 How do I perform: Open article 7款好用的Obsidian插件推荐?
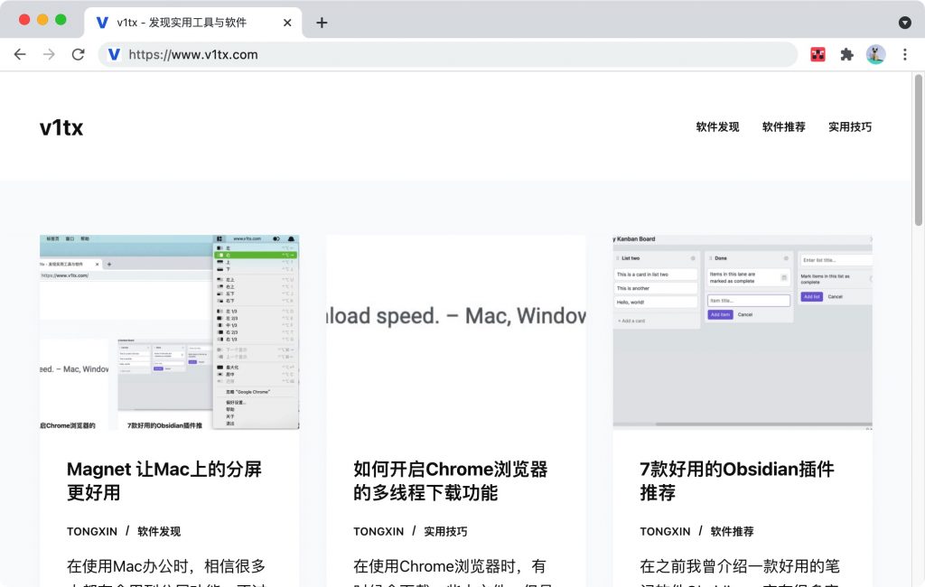pos(737,480)
